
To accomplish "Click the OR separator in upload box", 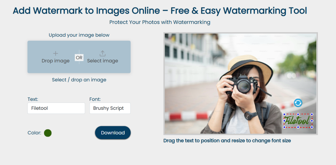I will 79,58.
